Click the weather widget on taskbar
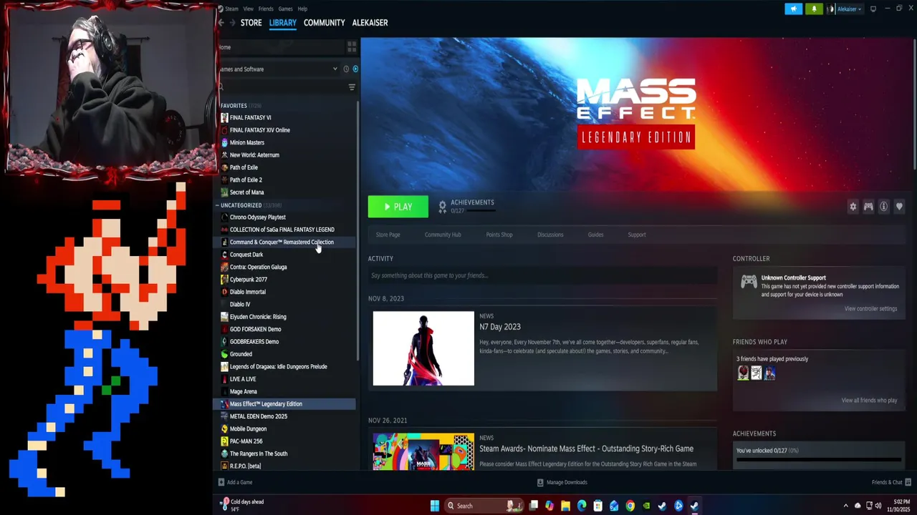 (242, 505)
